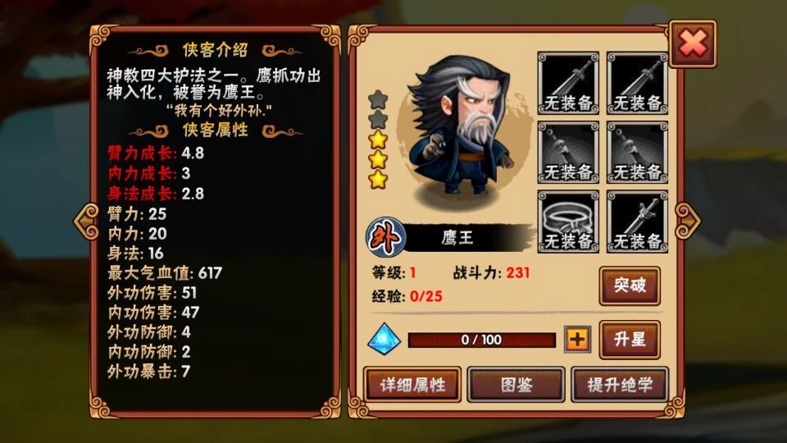Click the blue soul crystal icon
The width and height of the screenshot is (787, 443).
[x=384, y=339]
